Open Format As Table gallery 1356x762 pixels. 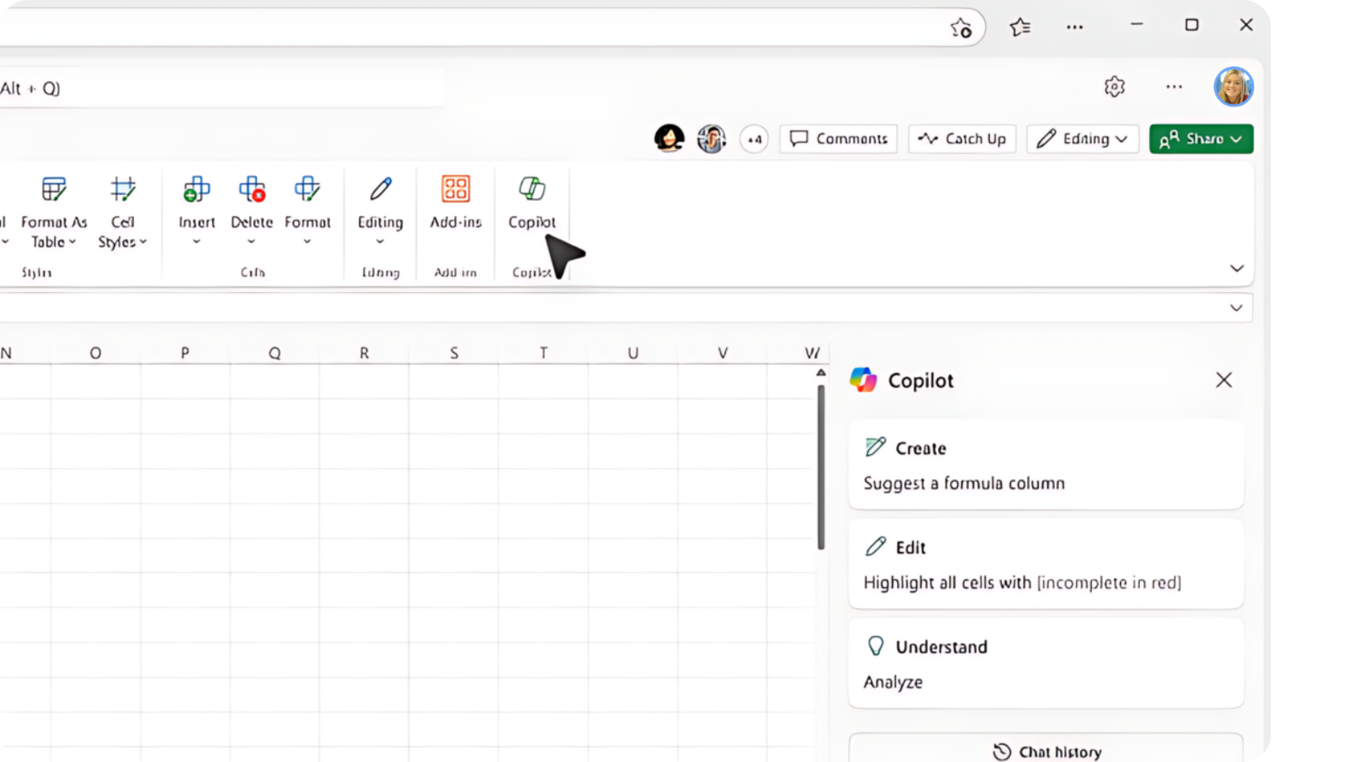(x=54, y=212)
